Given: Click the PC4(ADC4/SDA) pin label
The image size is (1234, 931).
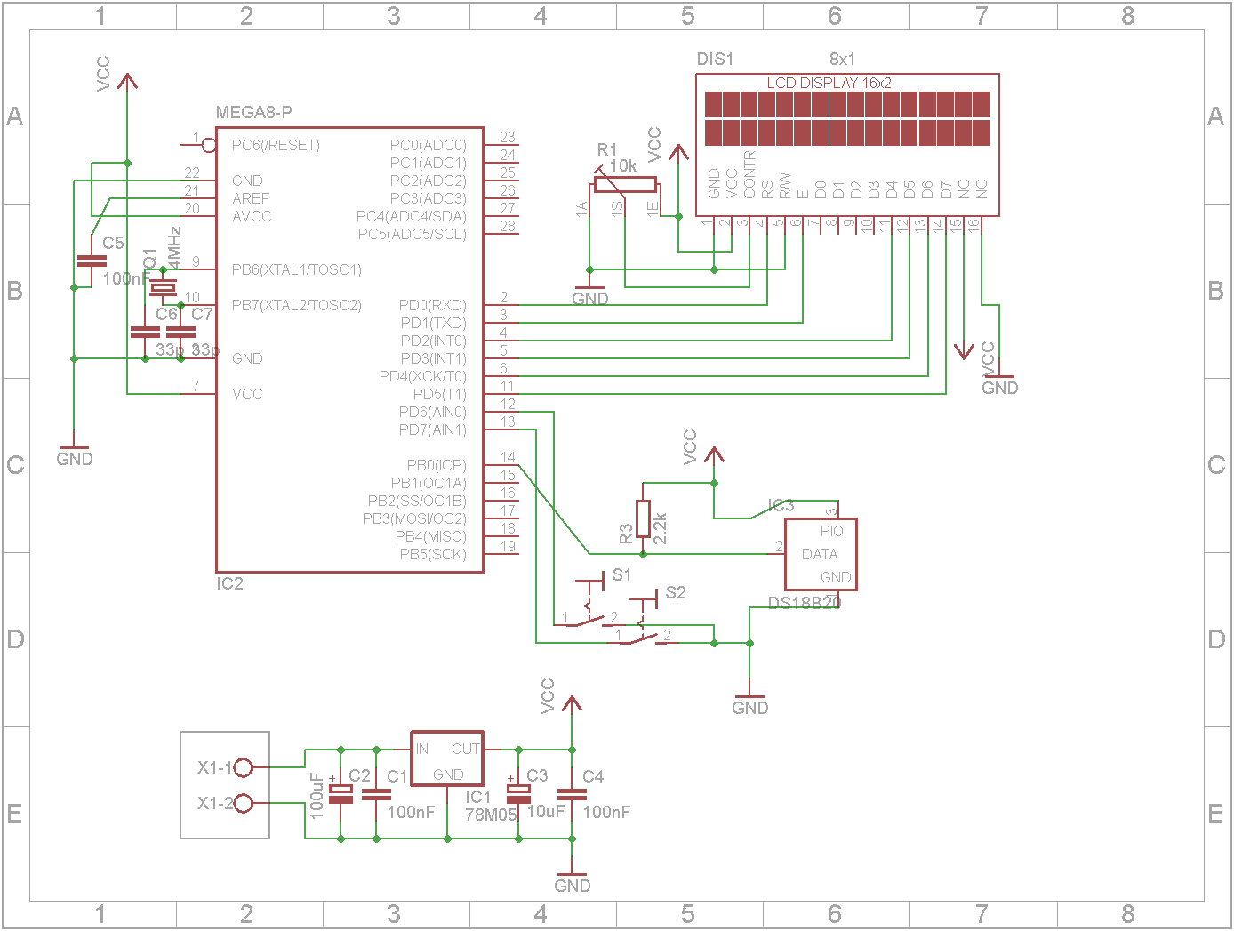Looking at the screenshot, I should tap(412, 216).
